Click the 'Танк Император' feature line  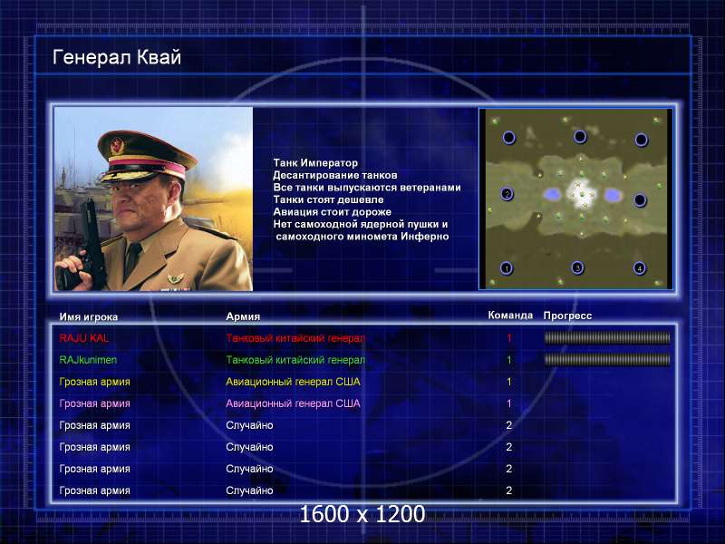click(315, 163)
